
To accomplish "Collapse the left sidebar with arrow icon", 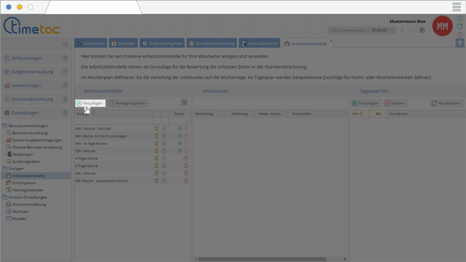I will click(x=66, y=45).
